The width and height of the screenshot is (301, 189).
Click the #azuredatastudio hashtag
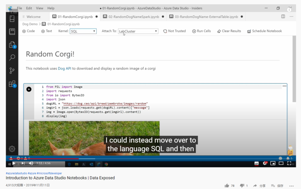[x=16, y=173]
